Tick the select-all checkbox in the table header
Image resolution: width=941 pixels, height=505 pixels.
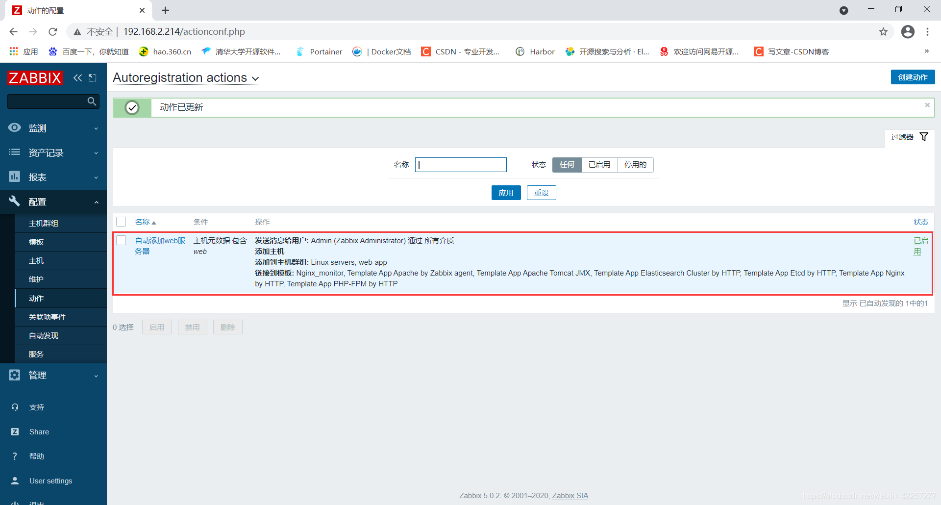point(121,222)
